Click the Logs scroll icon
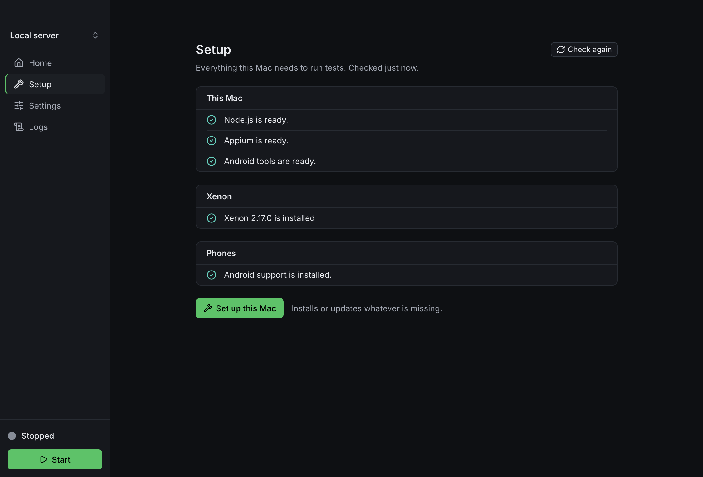The image size is (703, 477). (x=19, y=127)
